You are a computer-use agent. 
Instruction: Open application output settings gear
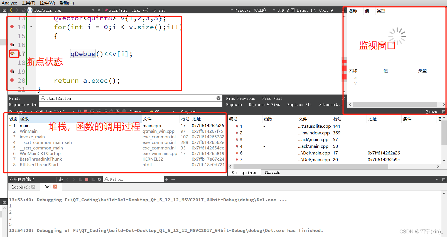pyautogui.click(x=99, y=179)
